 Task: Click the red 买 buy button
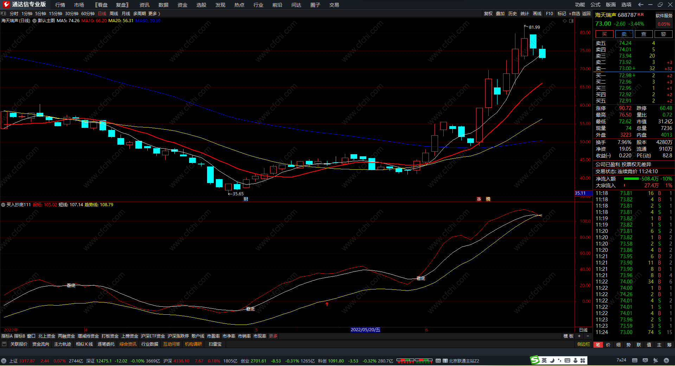point(604,34)
